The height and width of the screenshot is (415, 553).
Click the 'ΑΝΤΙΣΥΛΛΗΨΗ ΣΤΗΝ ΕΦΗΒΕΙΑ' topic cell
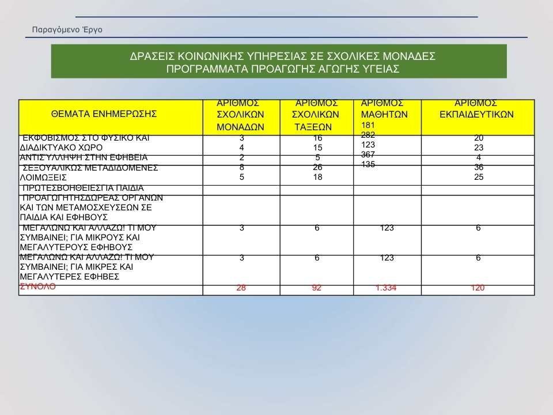pos(84,157)
